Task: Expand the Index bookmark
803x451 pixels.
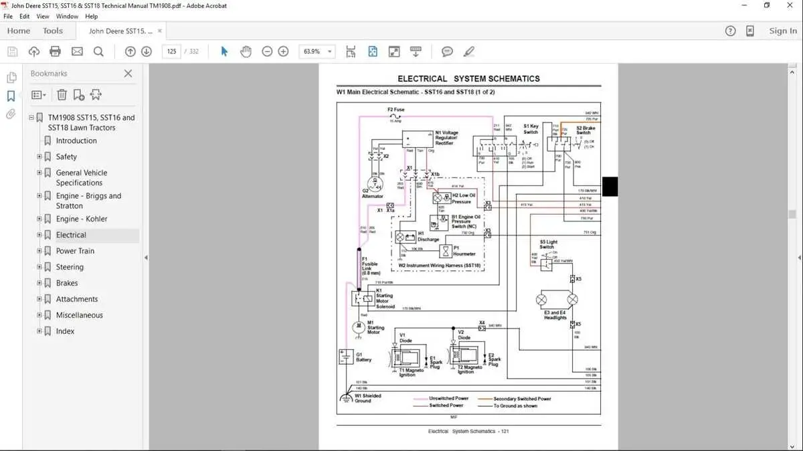Action: (x=39, y=331)
